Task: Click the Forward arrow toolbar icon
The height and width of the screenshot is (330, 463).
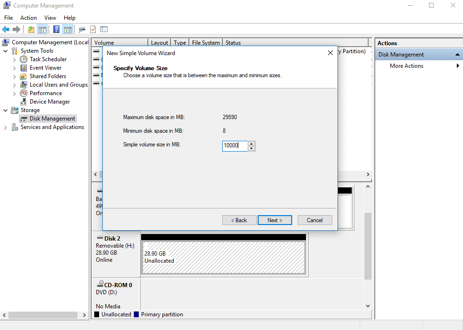Action: click(17, 29)
